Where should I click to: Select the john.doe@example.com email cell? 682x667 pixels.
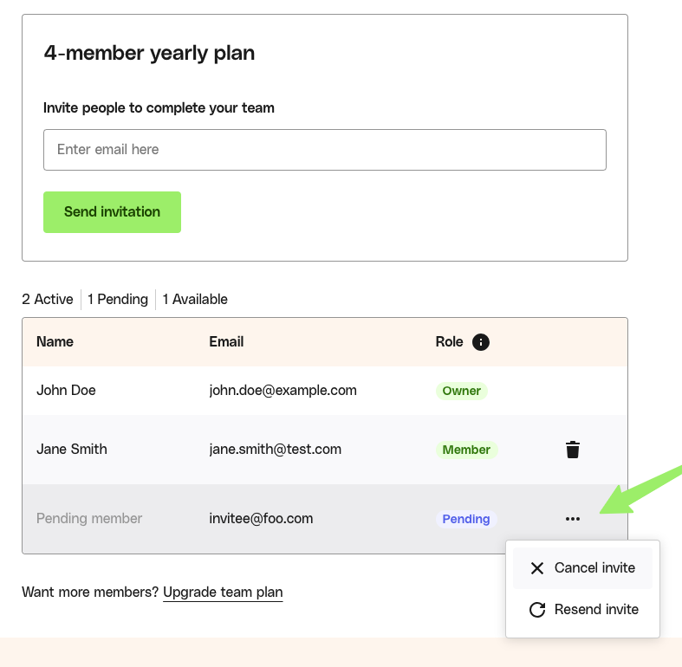283,391
